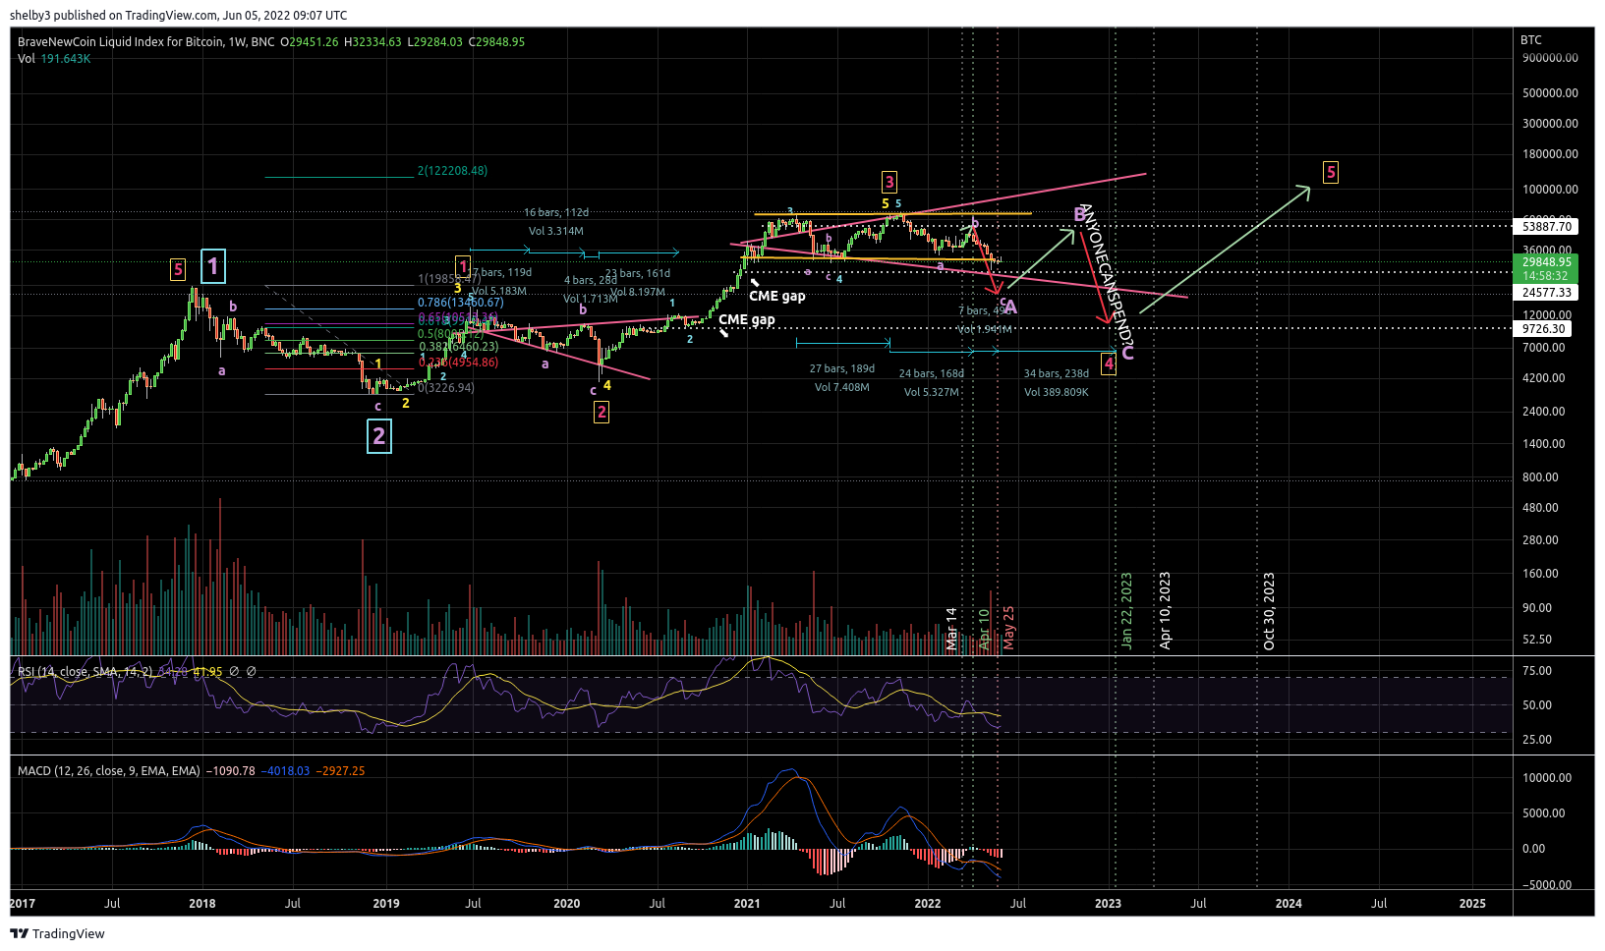Click the 2025 label on the time axis
The width and height of the screenshot is (1605, 951).
pos(1472,904)
